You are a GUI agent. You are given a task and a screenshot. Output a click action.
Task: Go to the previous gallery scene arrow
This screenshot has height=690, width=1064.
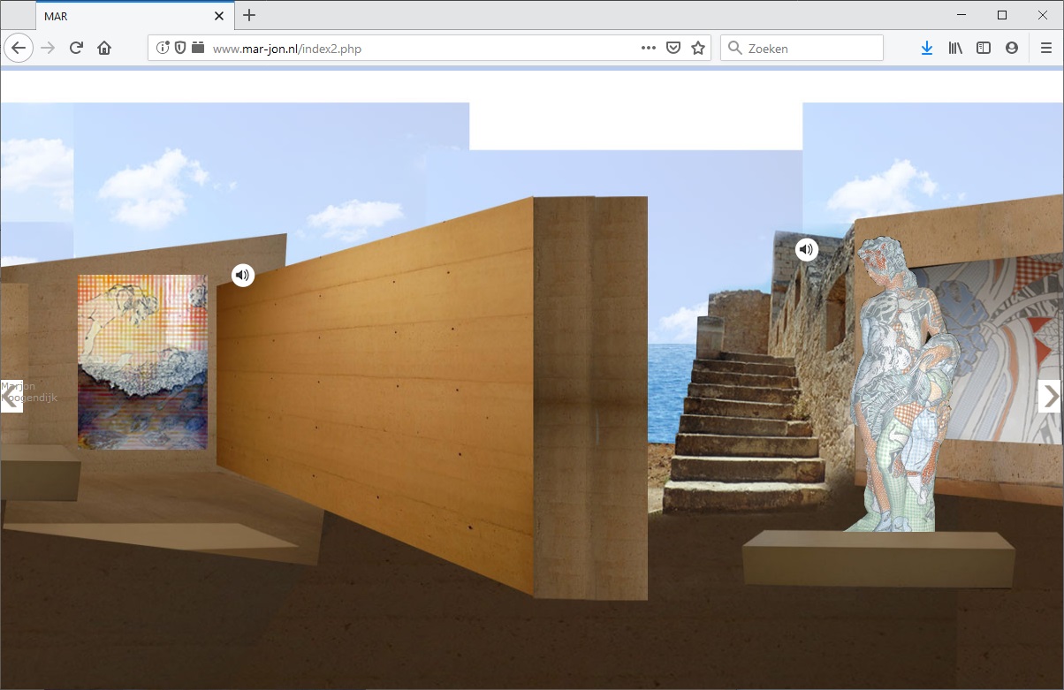click(11, 397)
